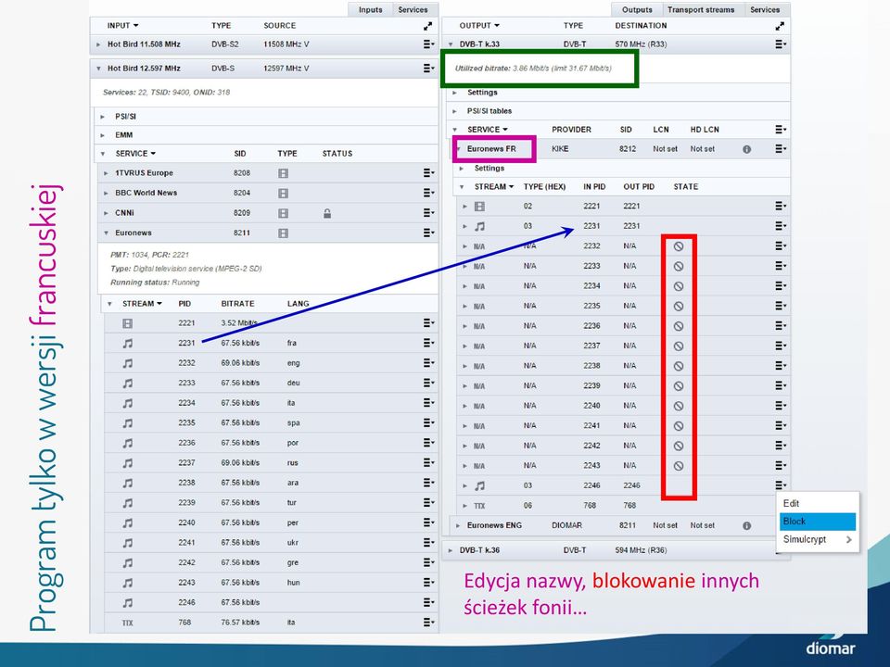Viewport: 890px width, 667px height.
Task: Open row menu for BBC World News service
Action: click(x=428, y=193)
